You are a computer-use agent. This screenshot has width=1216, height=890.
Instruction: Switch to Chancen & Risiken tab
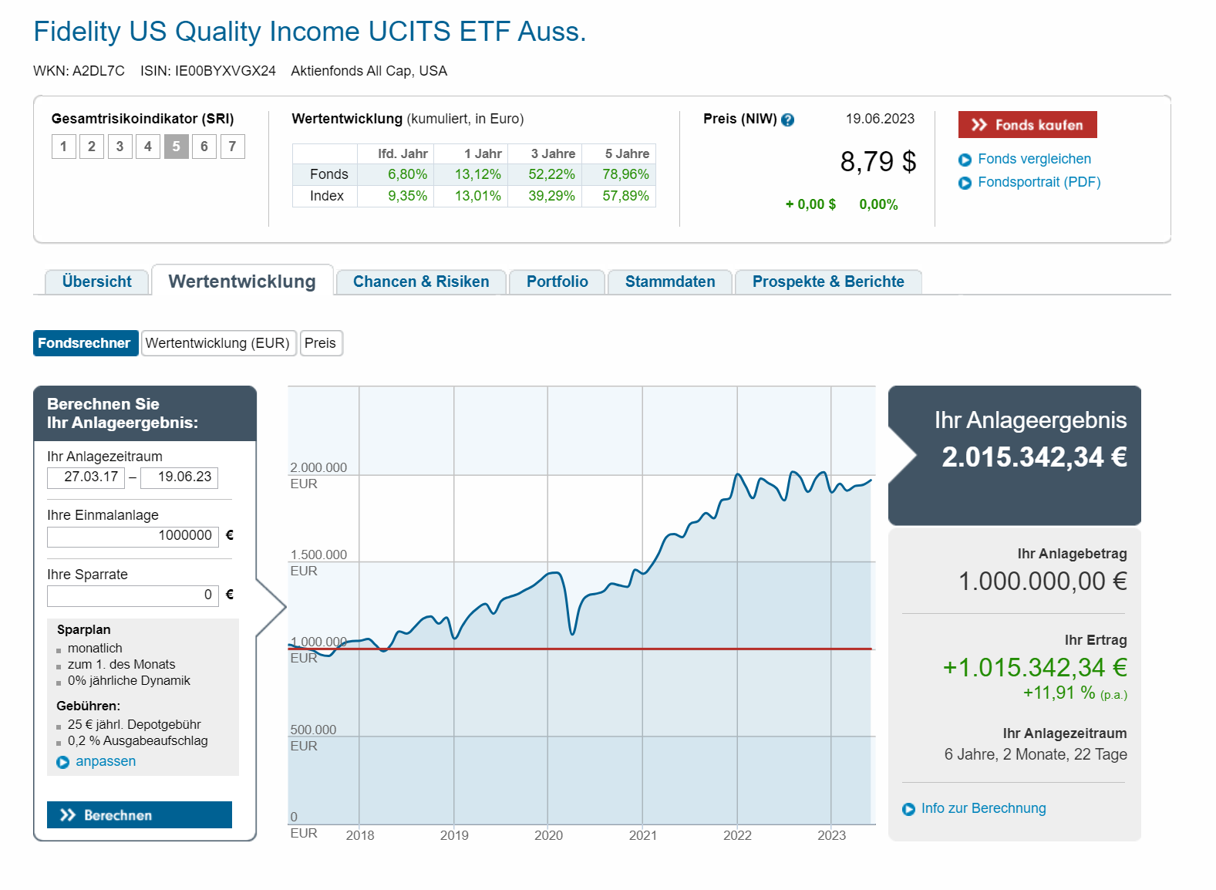point(421,281)
